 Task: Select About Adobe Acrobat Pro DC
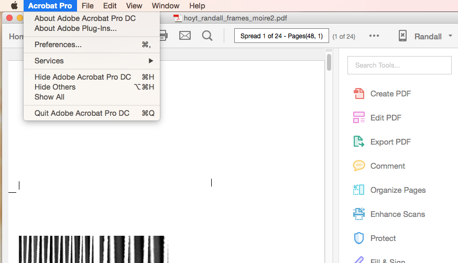coord(92,18)
